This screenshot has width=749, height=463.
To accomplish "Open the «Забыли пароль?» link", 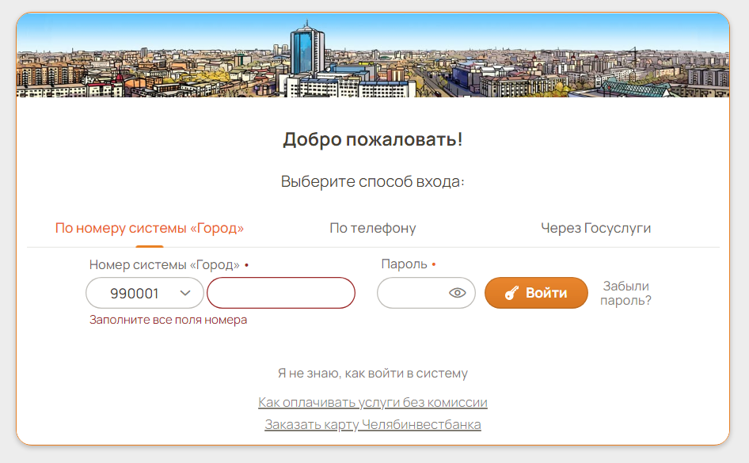I will point(625,293).
